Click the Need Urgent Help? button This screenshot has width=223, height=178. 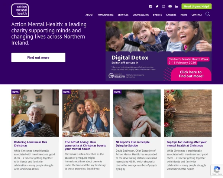tap(197, 6)
